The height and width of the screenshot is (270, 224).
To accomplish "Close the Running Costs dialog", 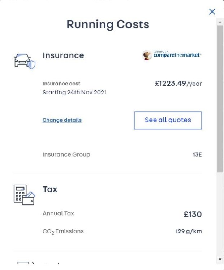I will [212, 12].
